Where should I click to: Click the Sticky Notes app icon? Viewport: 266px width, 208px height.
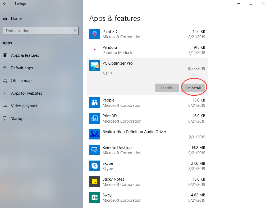(x=95, y=182)
